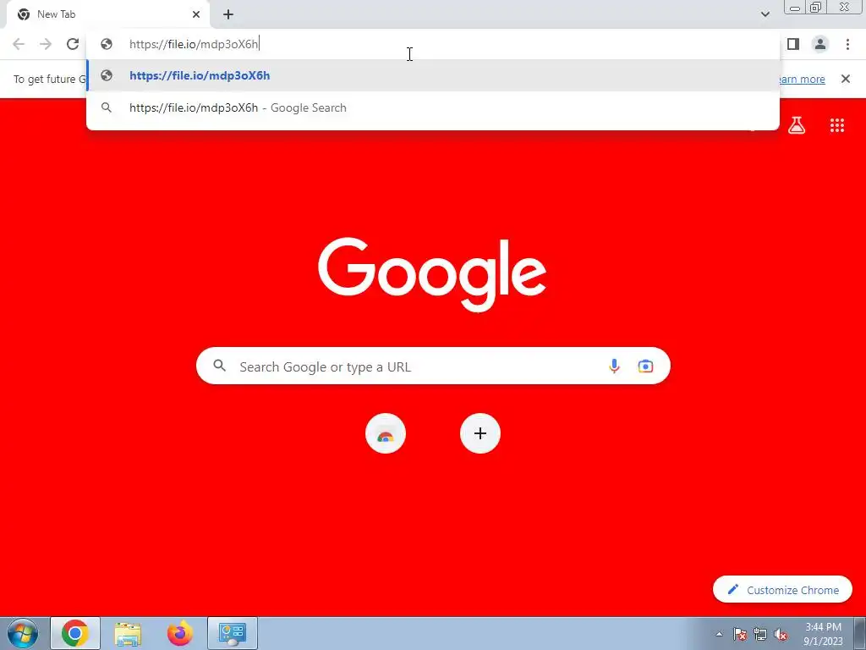Open the network status tray icon

pyautogui.click(x=760, y=634)
